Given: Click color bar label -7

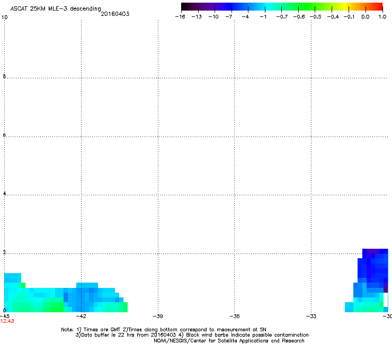Looking at the screenshot, I should tap(228, 17).
